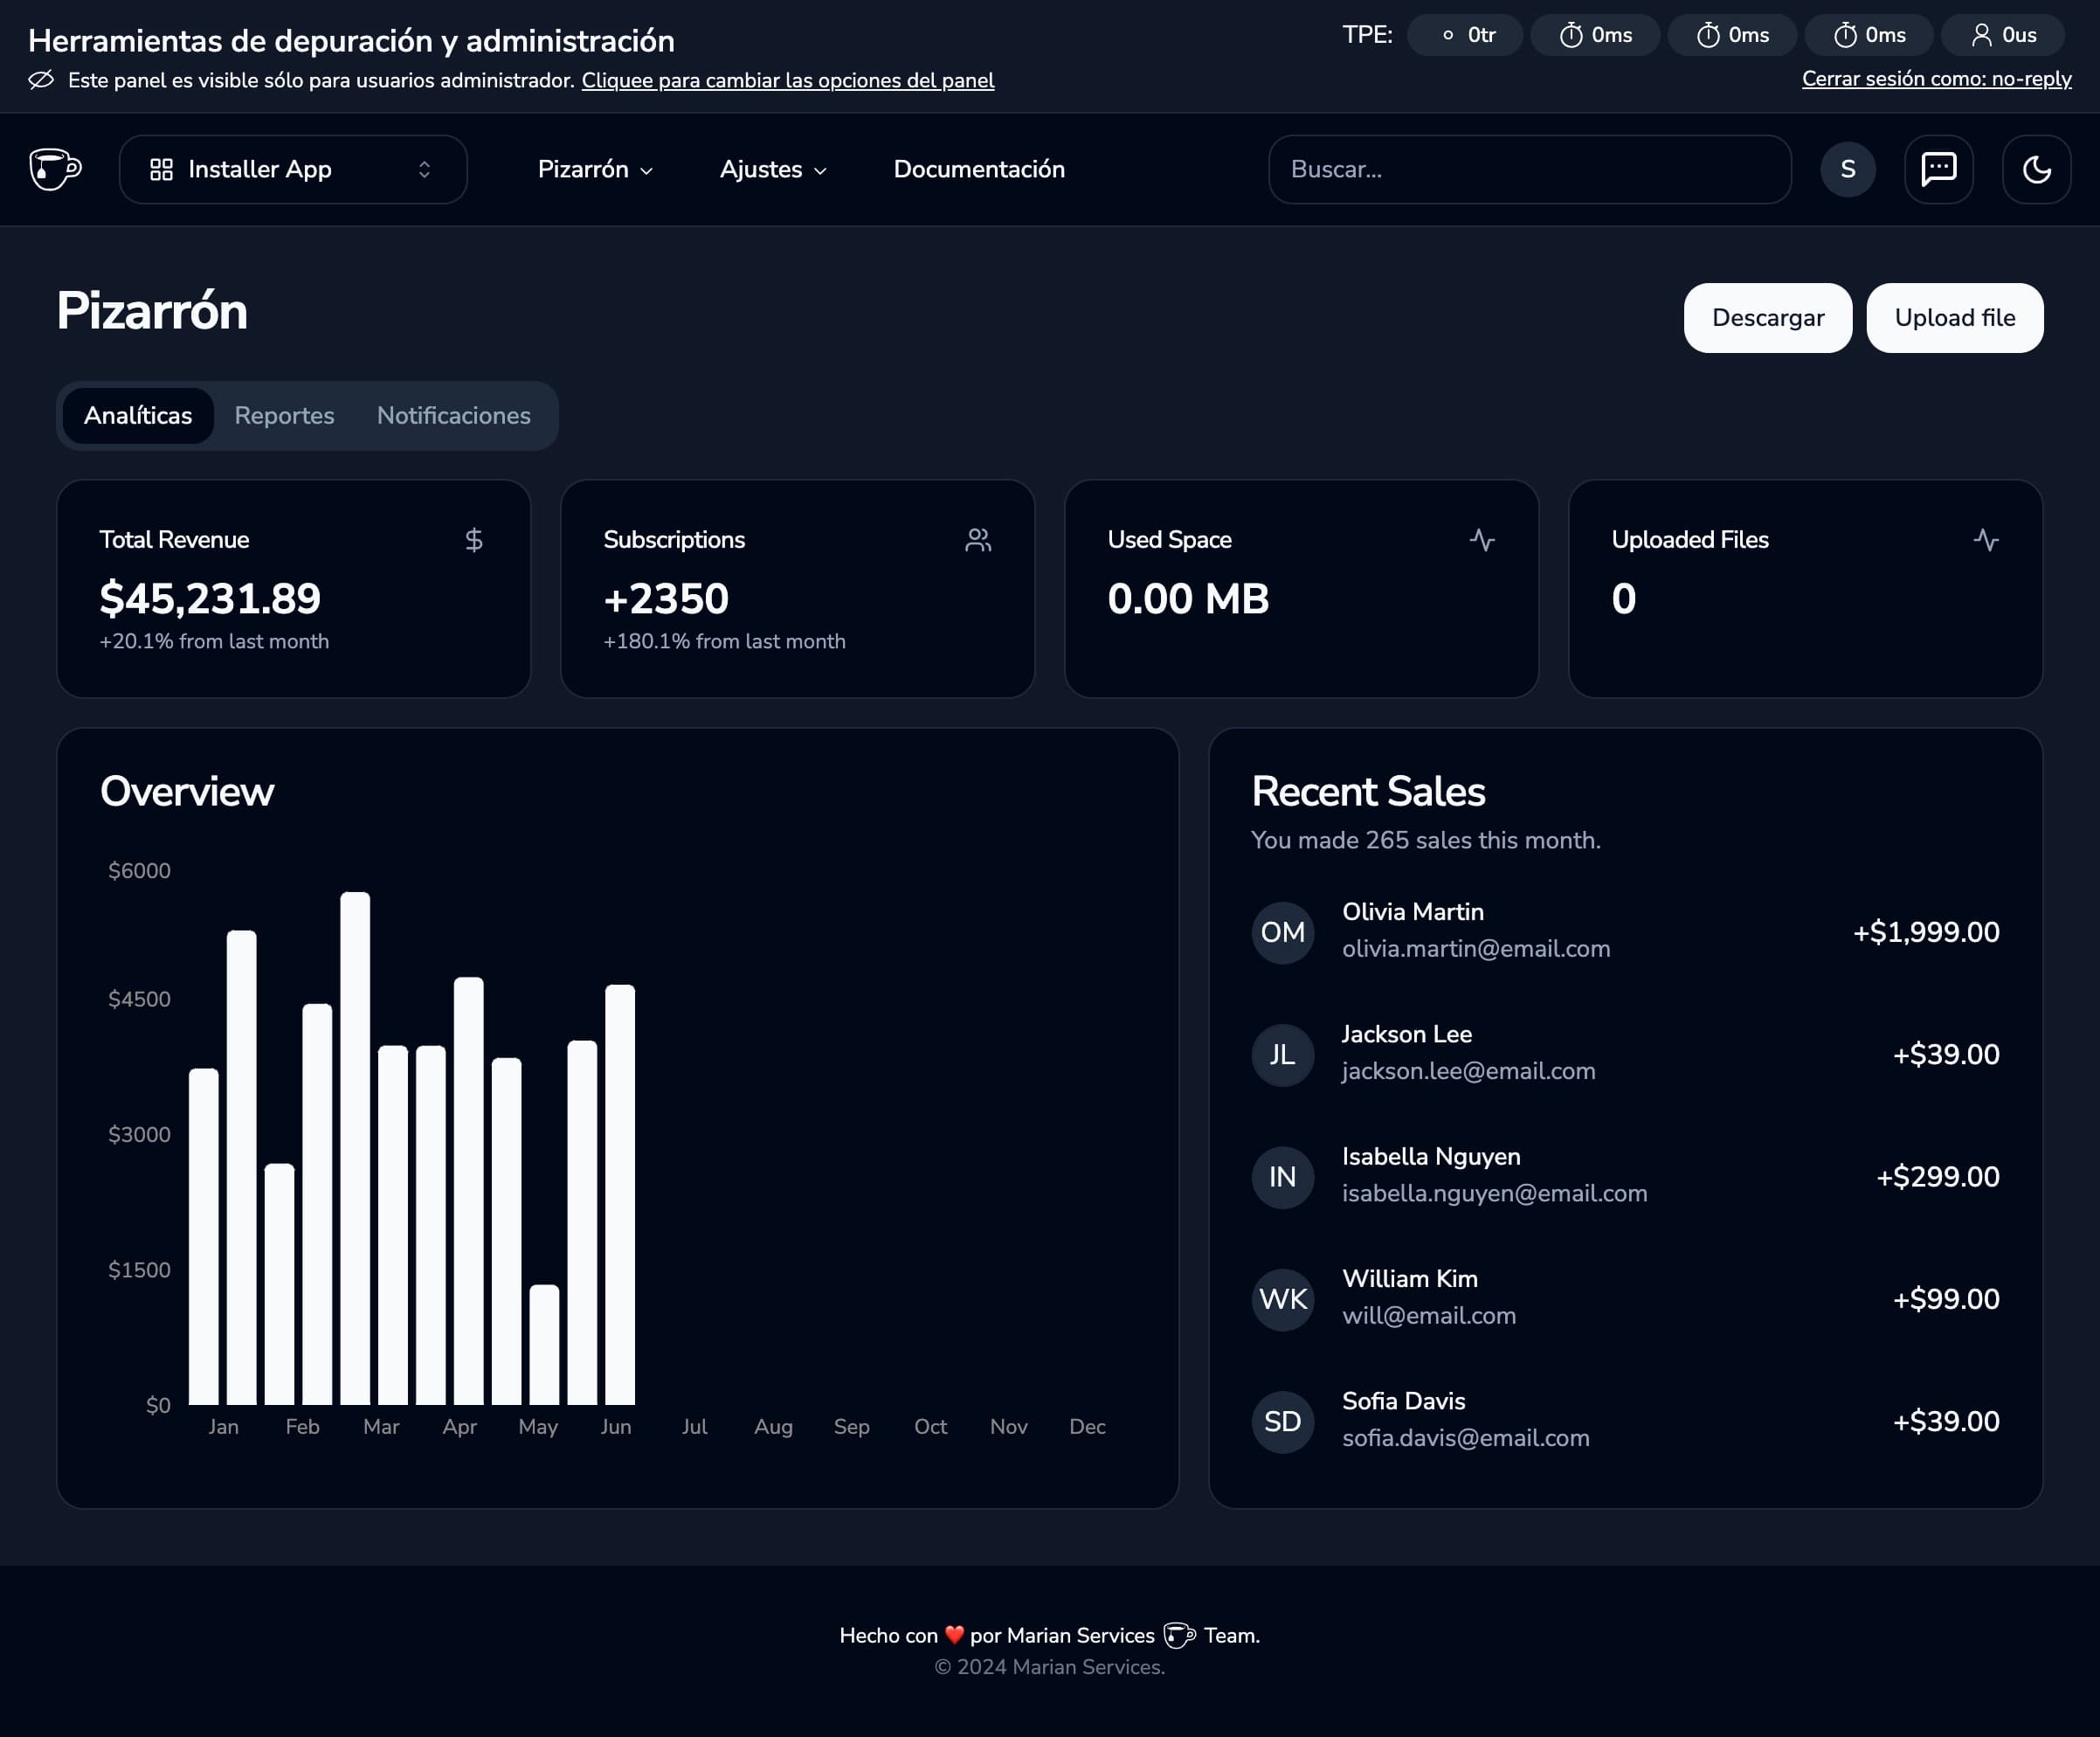Open the Installer App switcher dropdown
Screen dimensions: 2100x1737
click(x=293, y=169)
